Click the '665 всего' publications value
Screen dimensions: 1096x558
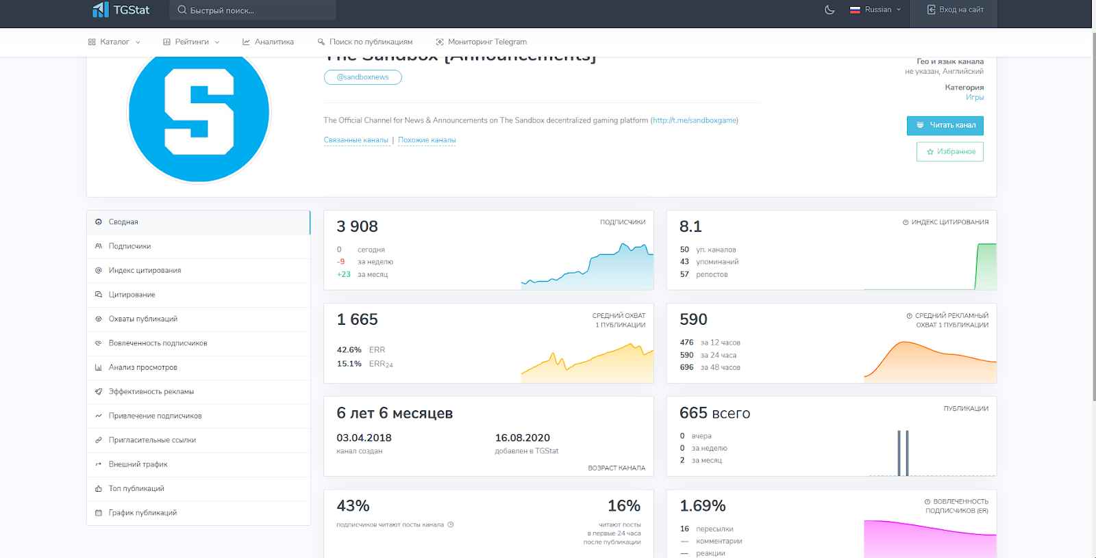(x=714, y=413)
